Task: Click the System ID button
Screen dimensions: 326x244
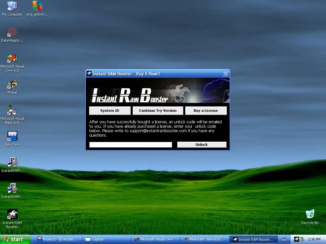Action: tap(110, 111)
